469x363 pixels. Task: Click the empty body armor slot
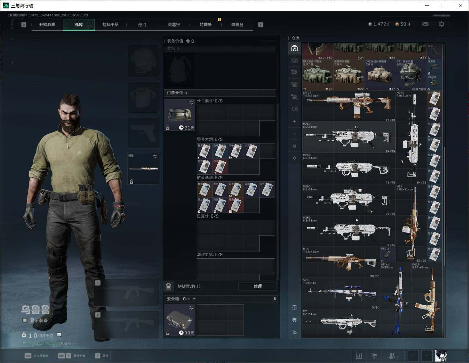143,97
